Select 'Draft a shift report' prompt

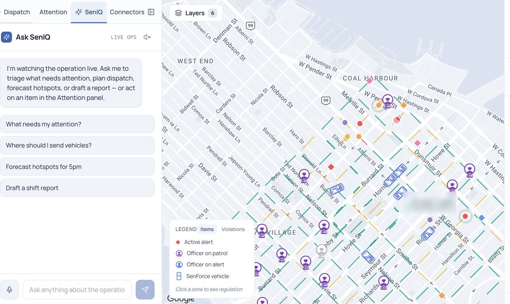(77, 188)
